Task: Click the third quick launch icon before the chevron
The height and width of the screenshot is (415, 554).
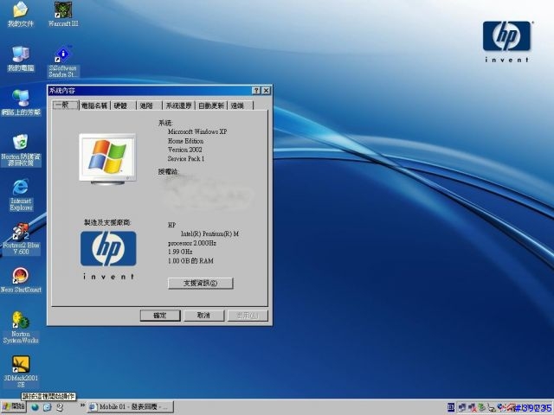Action: [60, 407]
